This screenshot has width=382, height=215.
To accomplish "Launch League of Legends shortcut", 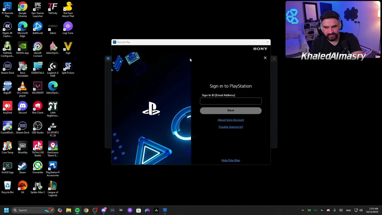I will [53, 189].
